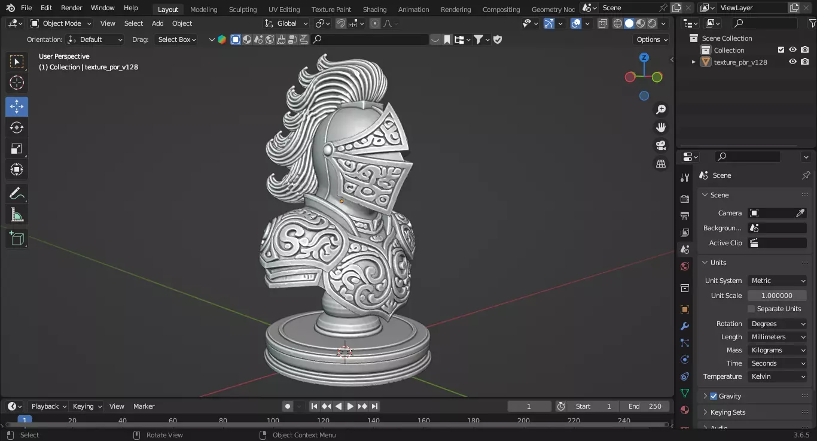Change the Rotation Degrees dropdown
The image size is (817, 441).
coord(778,324)
